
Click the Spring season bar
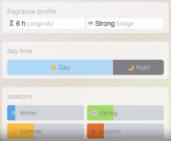pyautogui.click(x=125, y=113)
